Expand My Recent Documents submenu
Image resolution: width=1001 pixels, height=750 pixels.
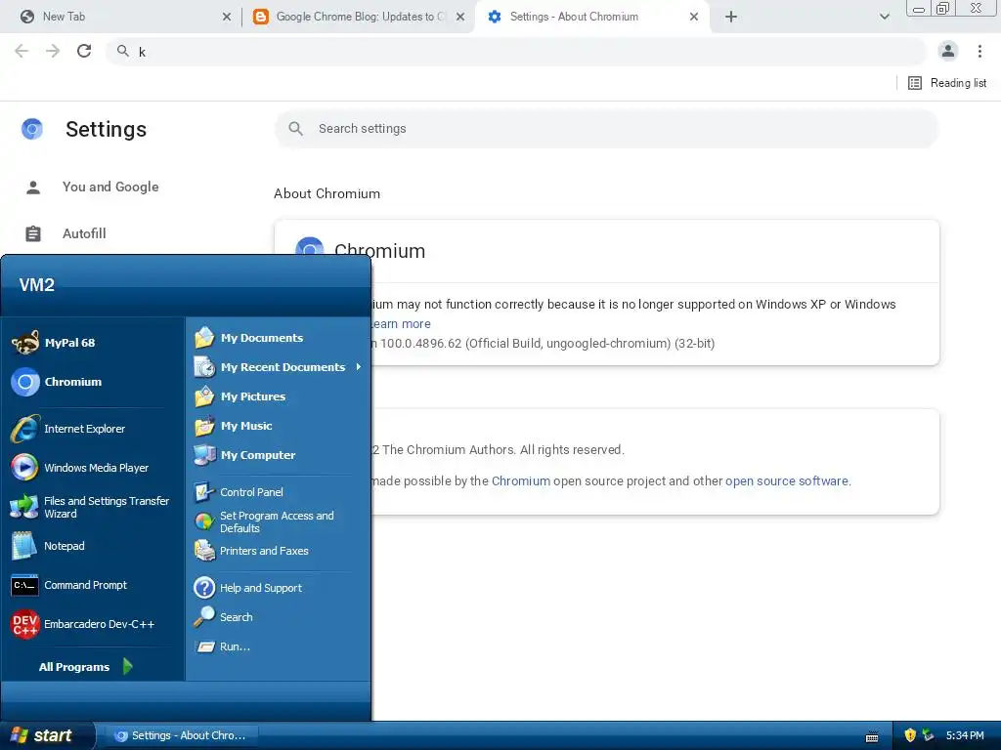(279, 367)
